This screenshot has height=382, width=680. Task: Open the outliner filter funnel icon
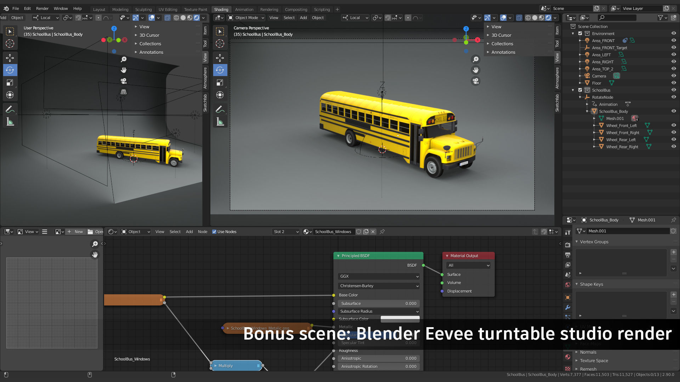click(x=661, y=17)
